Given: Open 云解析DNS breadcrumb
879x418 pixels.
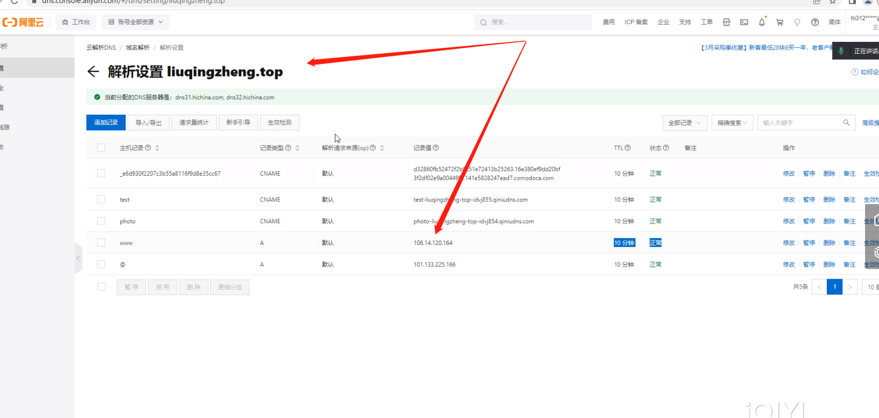Looking at the screenshot, I should (x=101, y=48).
